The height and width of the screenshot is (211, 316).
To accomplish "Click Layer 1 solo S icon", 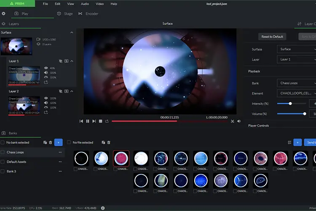I will click(x=66, y=61).
